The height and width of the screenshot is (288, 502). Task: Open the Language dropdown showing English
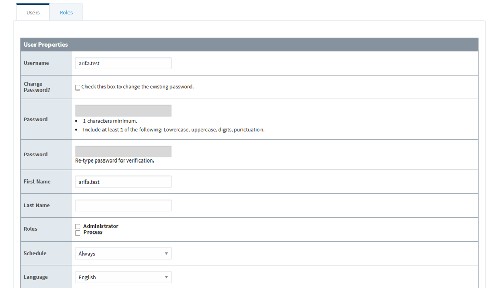[x=123, y=277]
